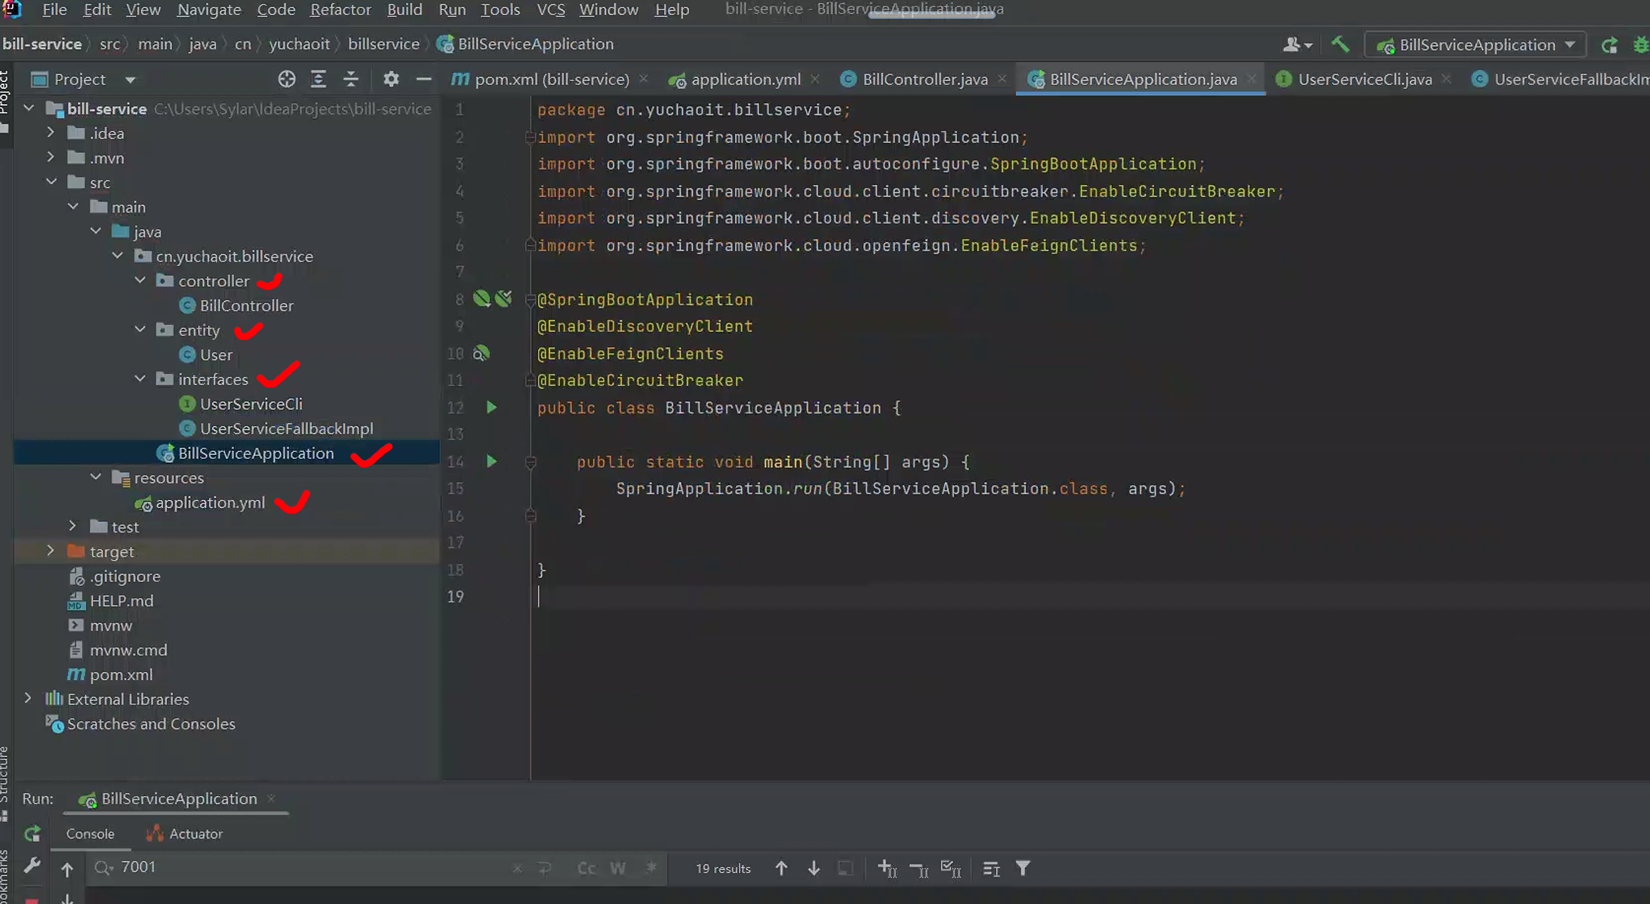Expand the target folder

(x=51, y=551)
